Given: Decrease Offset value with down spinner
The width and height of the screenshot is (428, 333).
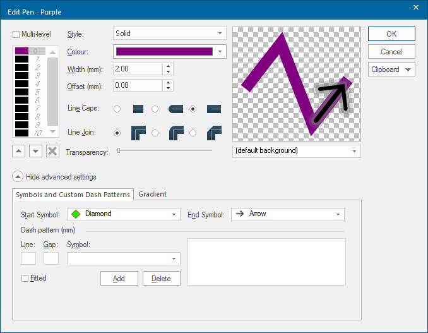Looking at the screenshot, I should (168, 88).
